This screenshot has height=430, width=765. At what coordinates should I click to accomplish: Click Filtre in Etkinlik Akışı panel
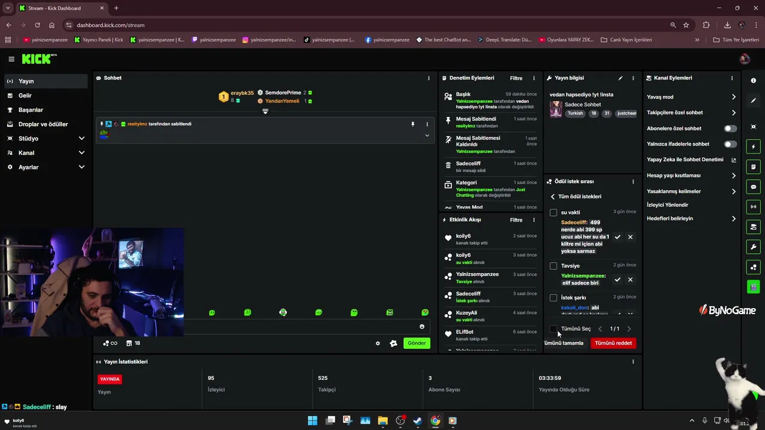click(x=516, y=220)
